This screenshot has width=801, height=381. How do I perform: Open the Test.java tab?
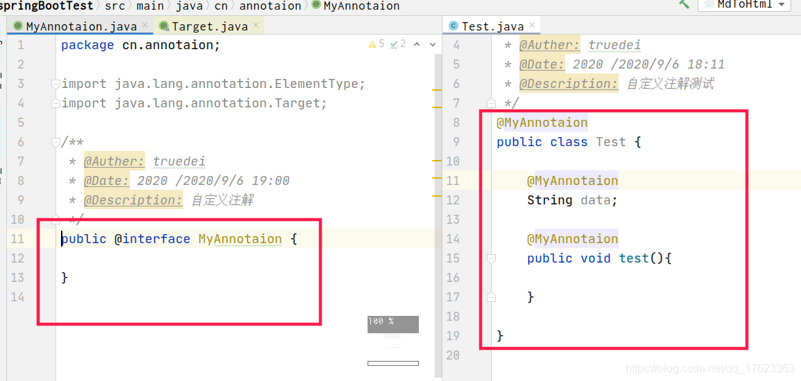click(492, 26)
